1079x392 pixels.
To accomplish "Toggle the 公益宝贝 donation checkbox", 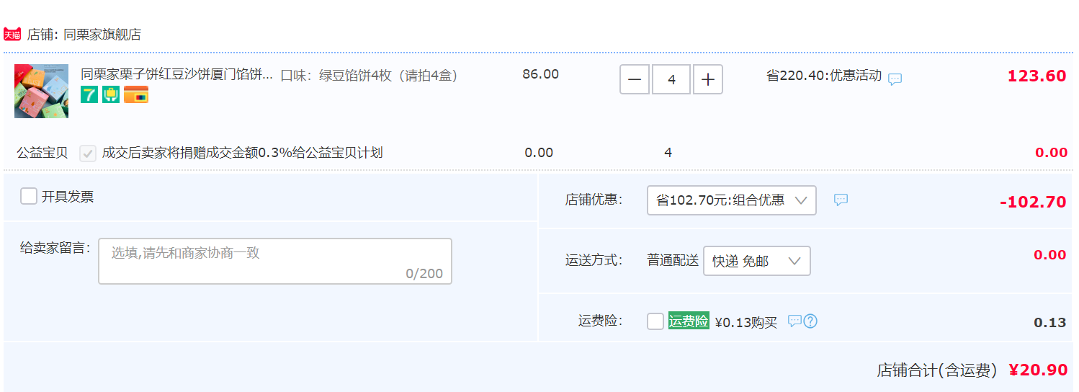I will point(88,153).
